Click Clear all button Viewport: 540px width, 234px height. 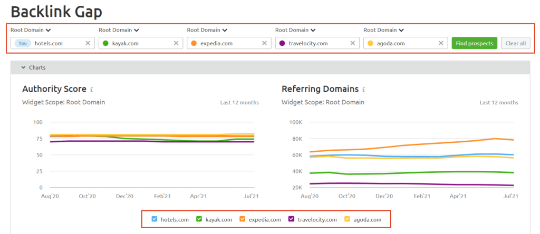click(516, 43)
